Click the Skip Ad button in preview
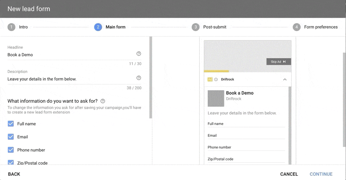This screenshot has height=180, width=346. coord(279,62)
